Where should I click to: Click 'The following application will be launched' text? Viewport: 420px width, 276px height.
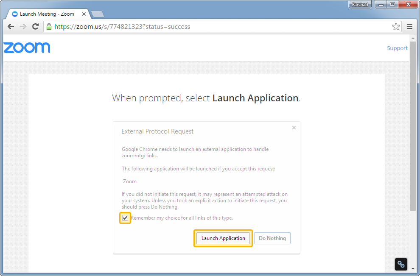point(199,169)
